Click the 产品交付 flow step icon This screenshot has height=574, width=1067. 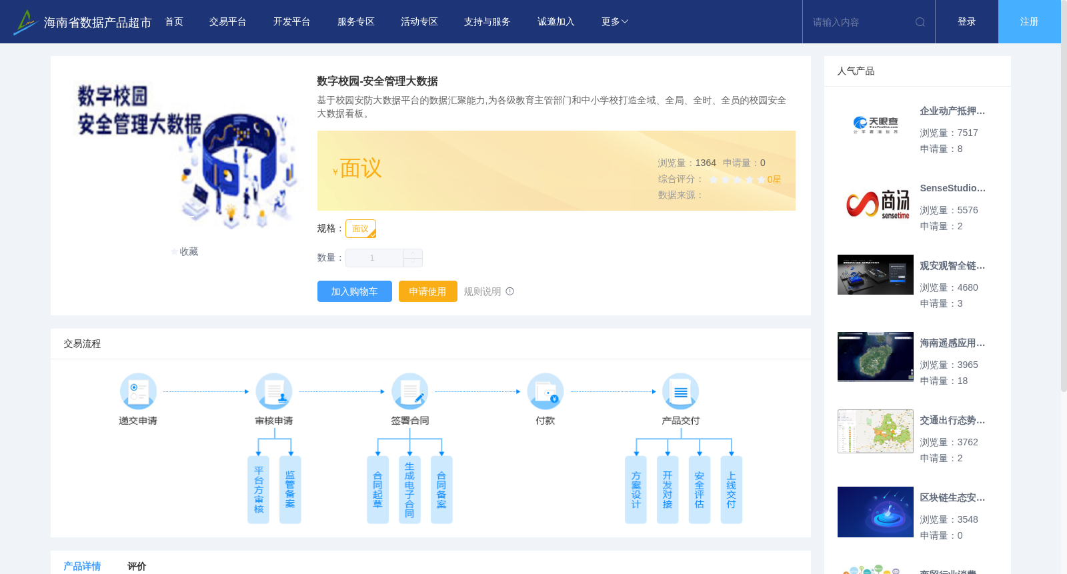point(681,391)
